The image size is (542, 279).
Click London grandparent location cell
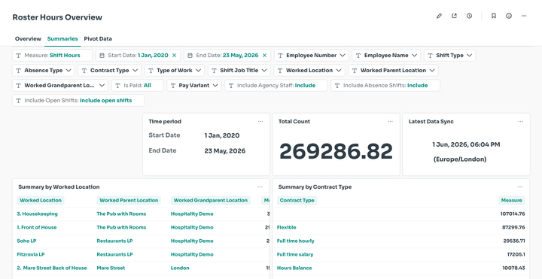180,268
